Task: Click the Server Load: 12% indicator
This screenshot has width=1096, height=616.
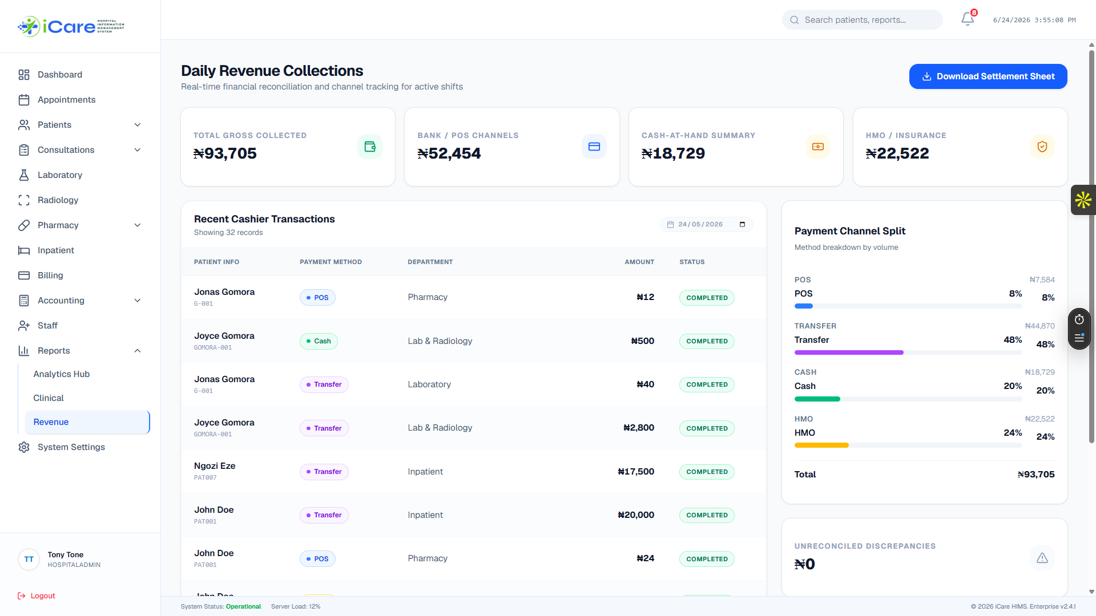Action: pos(296,606)
